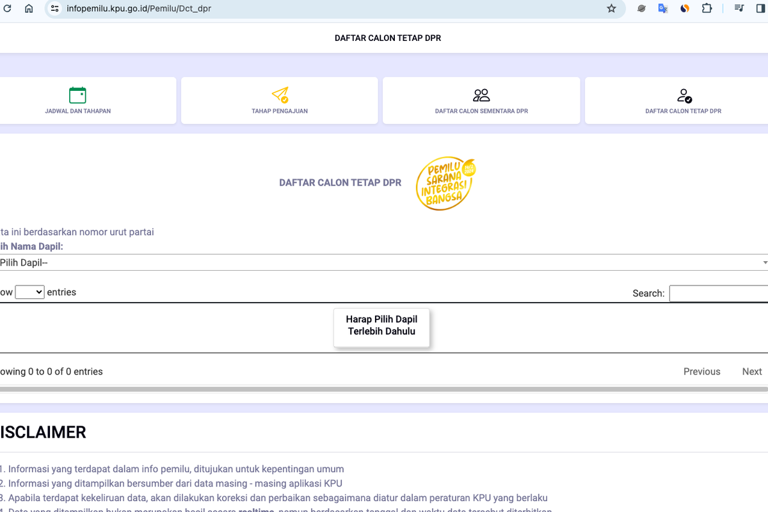Open the browser extensions puzzle icon
This screenshot has height=512, width=768.
pyautogui.click(x=707, y=8)
